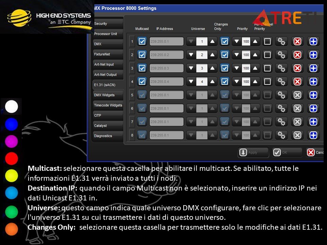The image size is (327, 245).
Task: Open the Catalyst tab
Action: (x=108, y=126)
